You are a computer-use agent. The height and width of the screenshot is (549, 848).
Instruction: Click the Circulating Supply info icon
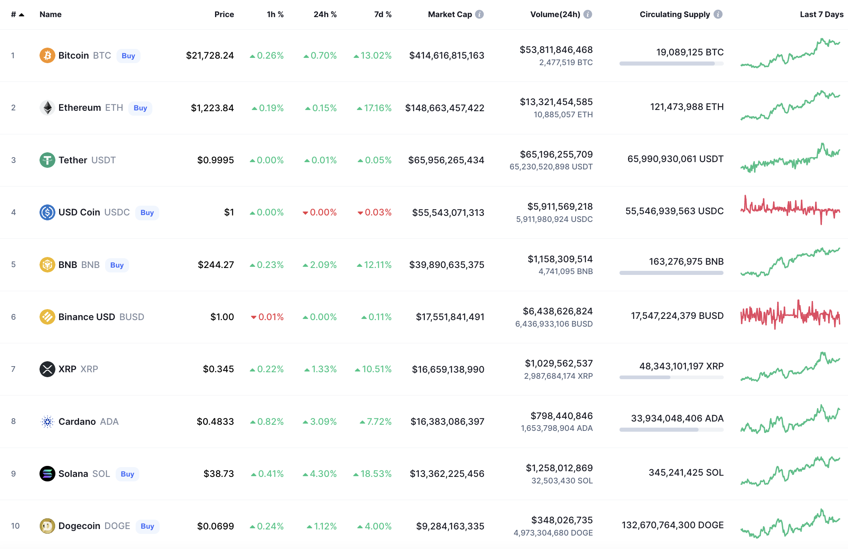(x=718, y=14)
